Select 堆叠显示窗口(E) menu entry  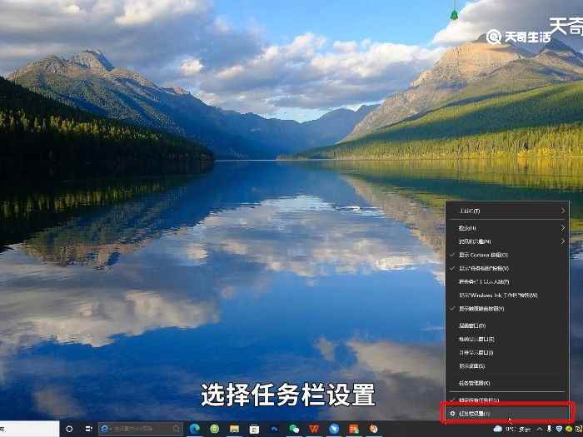click(x=507, y=339)
